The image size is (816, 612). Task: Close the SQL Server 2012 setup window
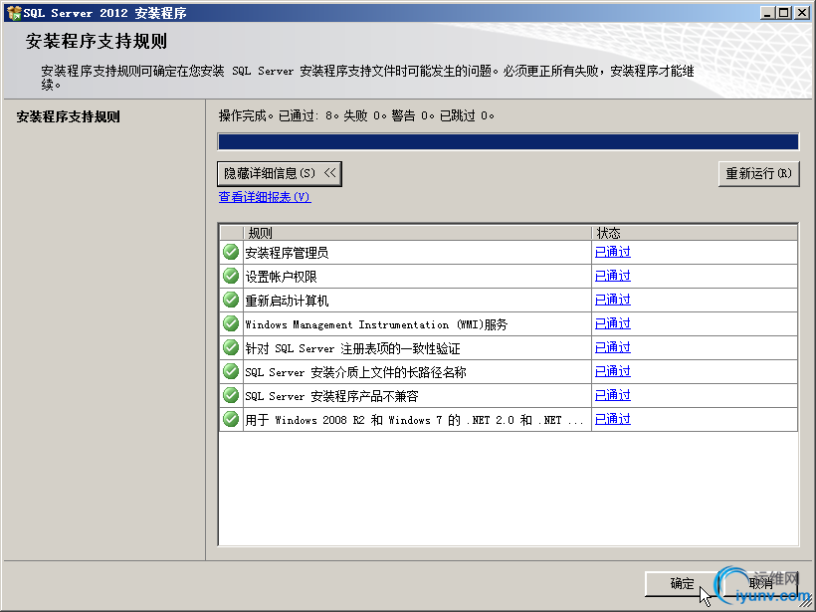click(x=802, y=13)
